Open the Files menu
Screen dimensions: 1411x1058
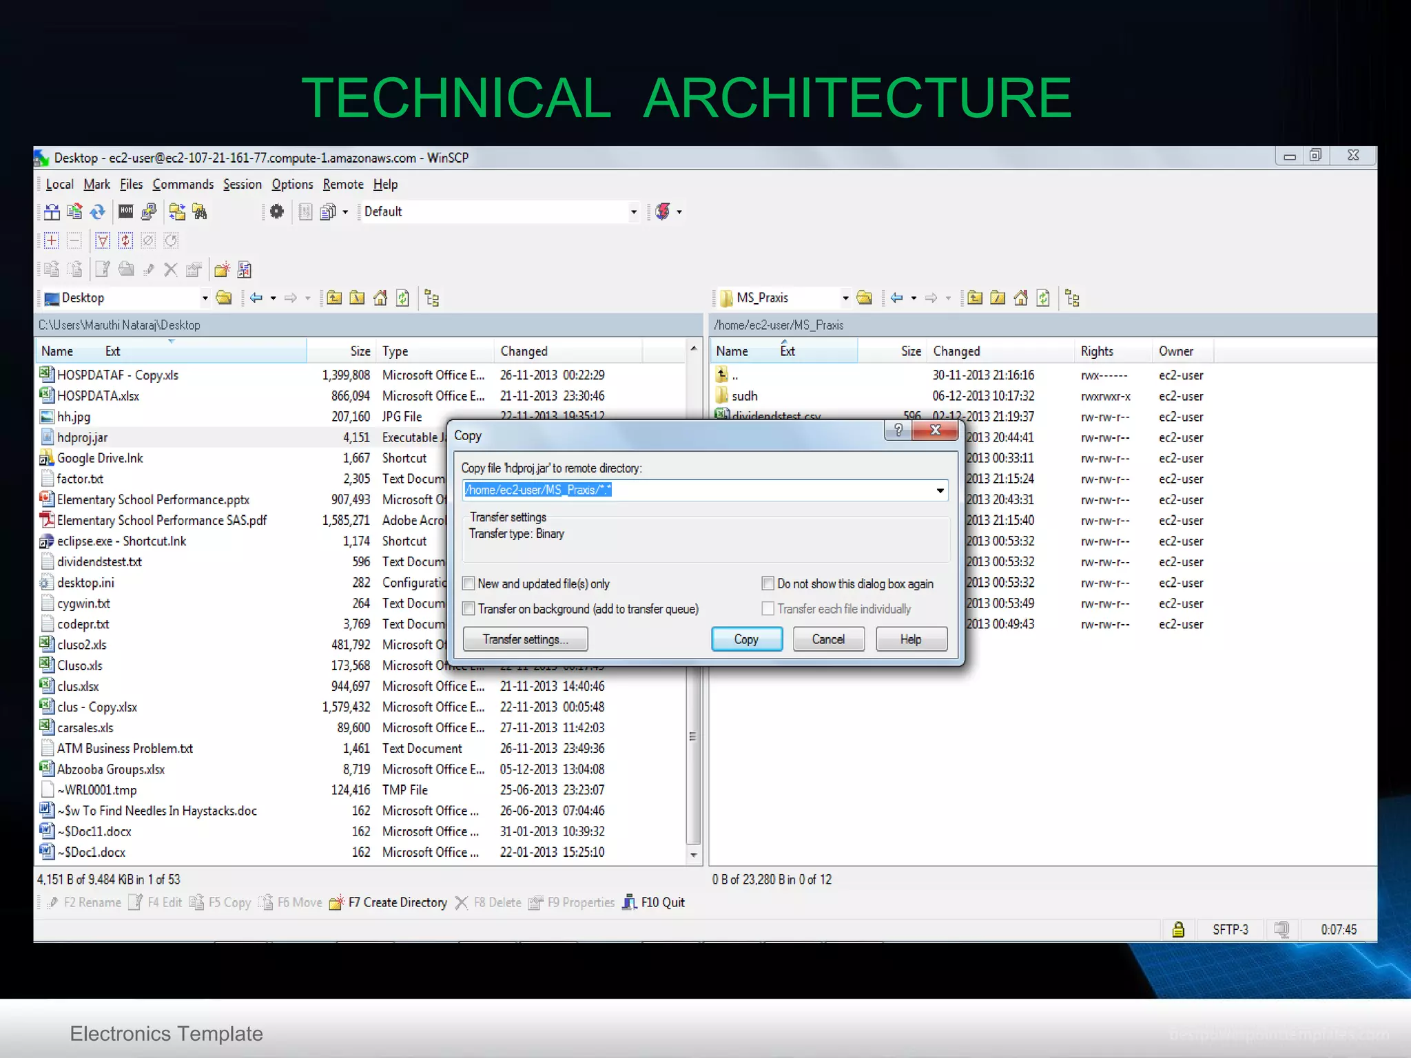click(131, 185)
